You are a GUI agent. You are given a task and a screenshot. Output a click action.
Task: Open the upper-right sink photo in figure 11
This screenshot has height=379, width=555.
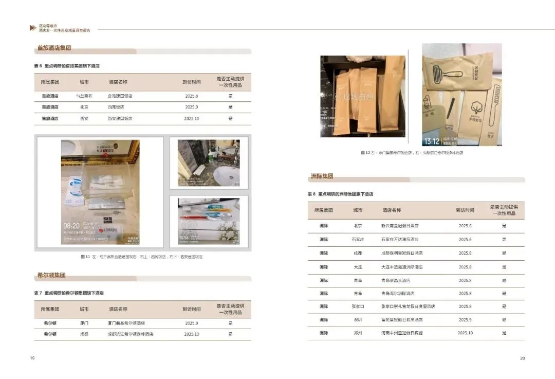[x=209, y=163]
